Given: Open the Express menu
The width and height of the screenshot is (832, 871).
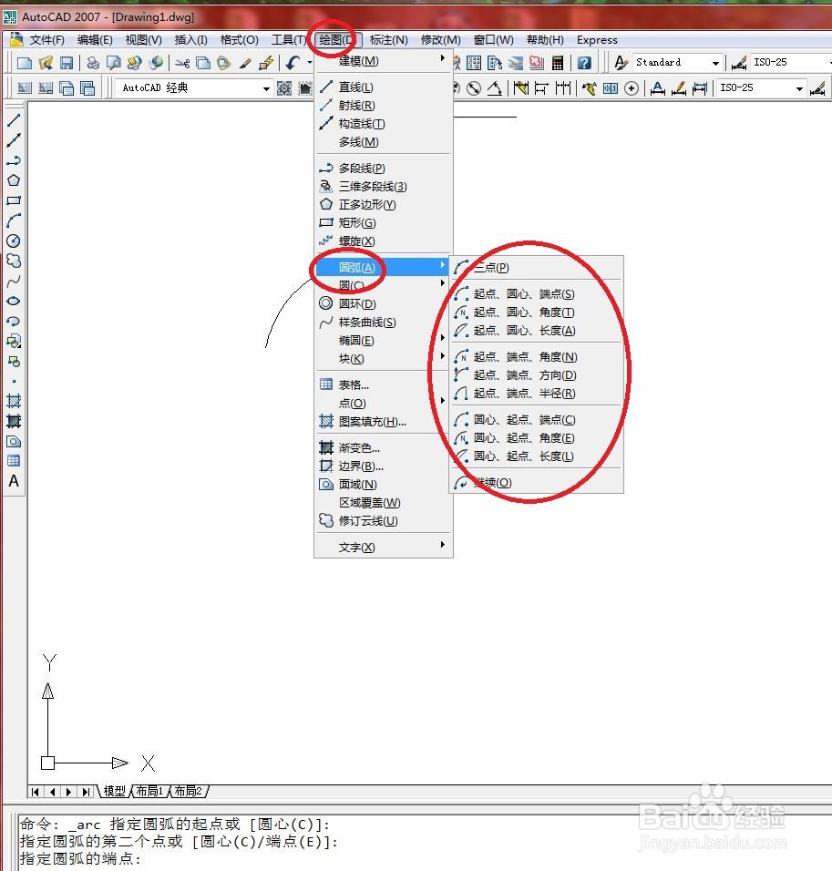Looking at the screenshot, I should point(597,40).
